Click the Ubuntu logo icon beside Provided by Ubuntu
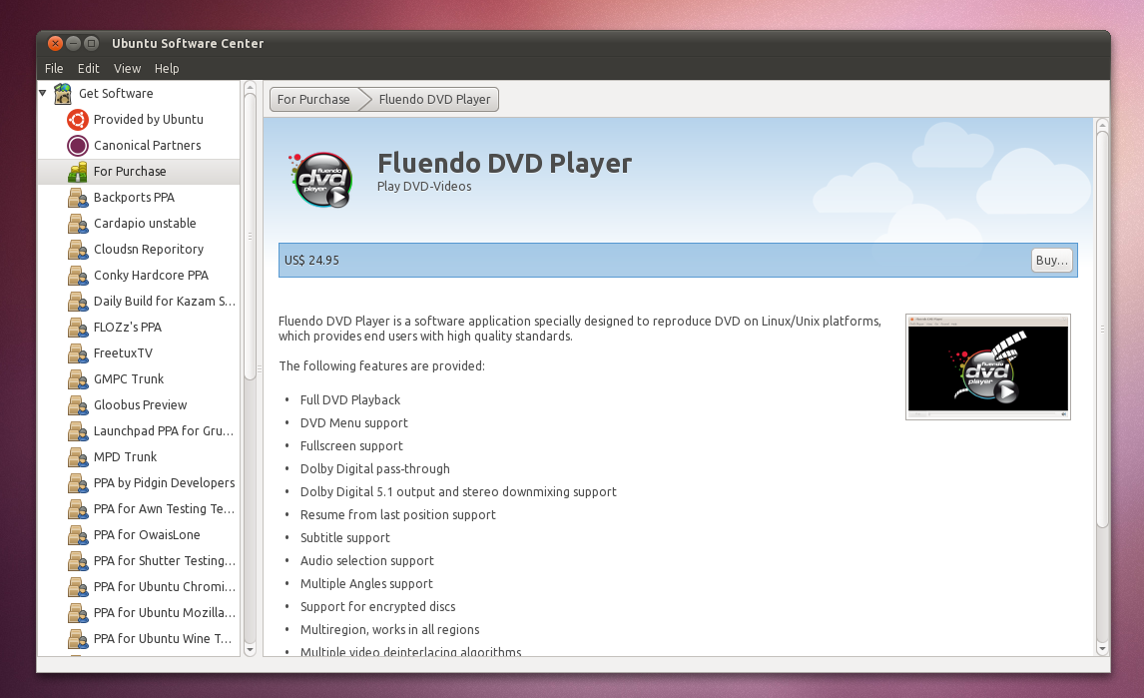Screen dimensions: 1144x698 [x=77, y=119]
